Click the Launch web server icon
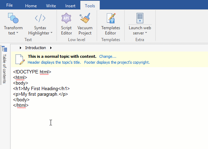The width and height of the screenshot is (208, 149). (x=140, y=18)
